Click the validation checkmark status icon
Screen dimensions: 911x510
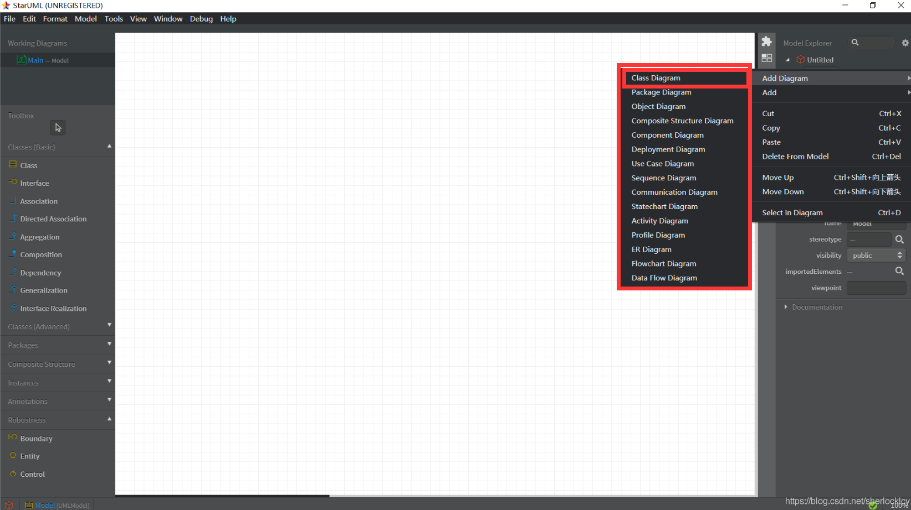(873, 505)
